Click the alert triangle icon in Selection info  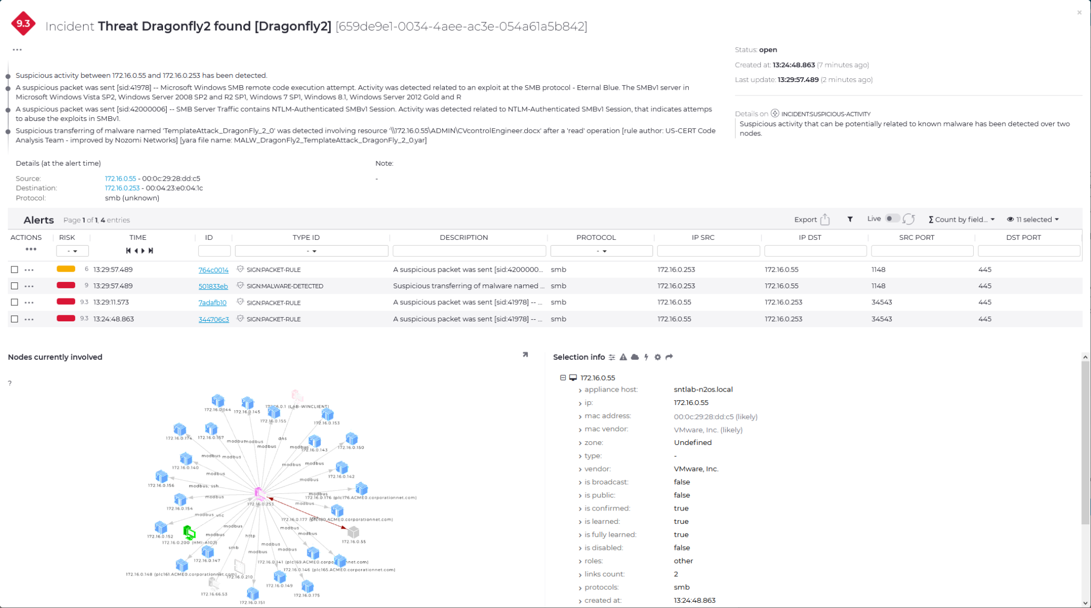click(x=623, y=357)
